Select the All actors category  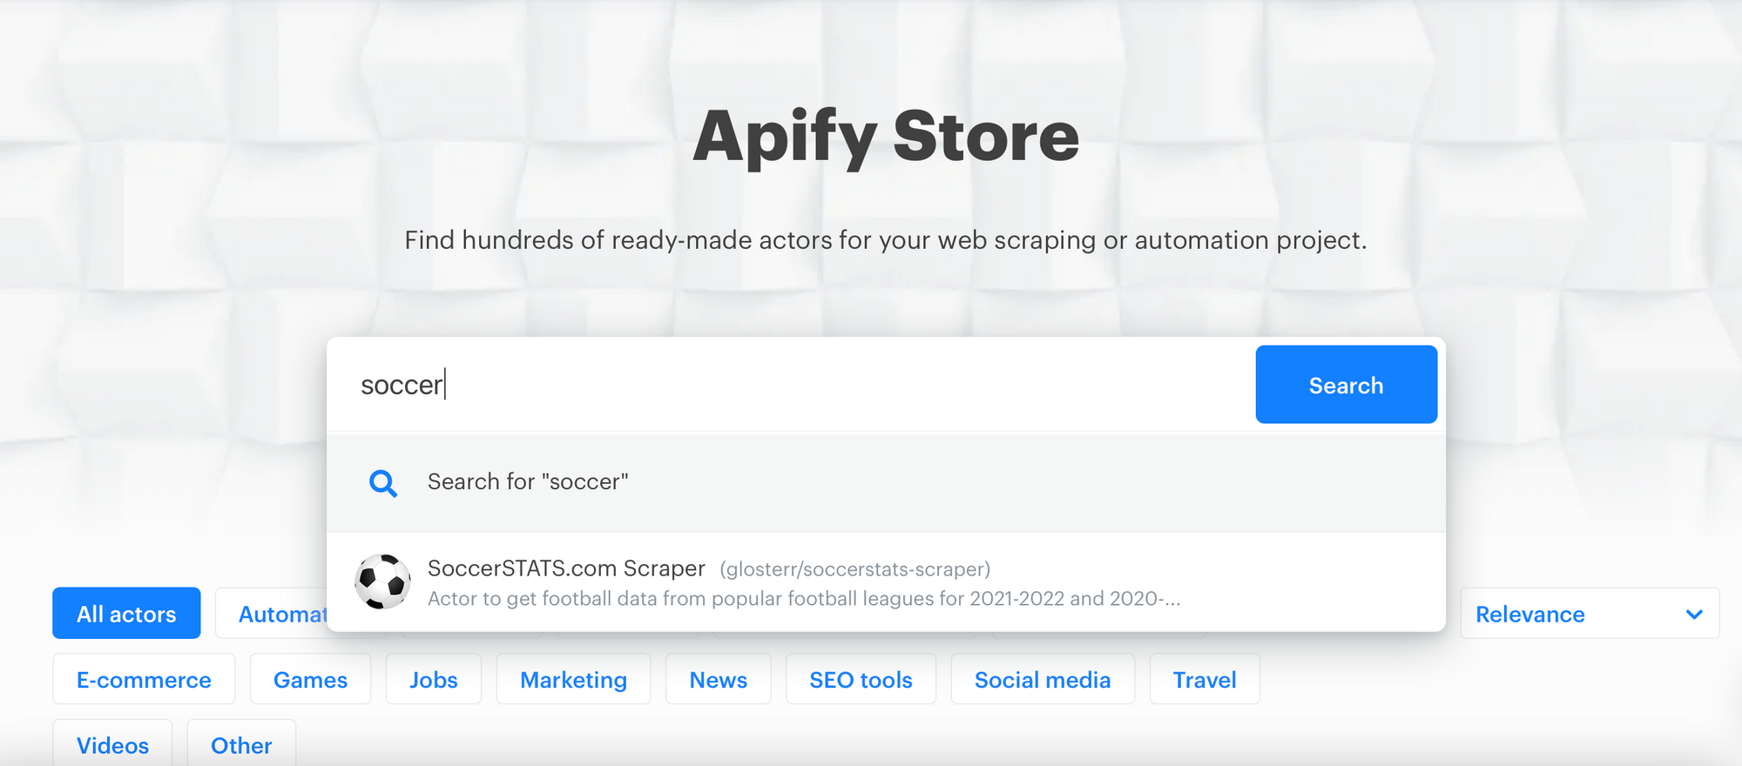coord(126,614)
